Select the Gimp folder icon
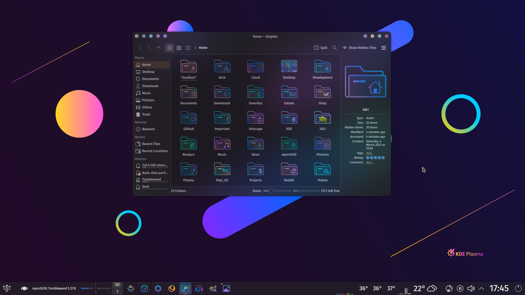 (x=323, y=92)
